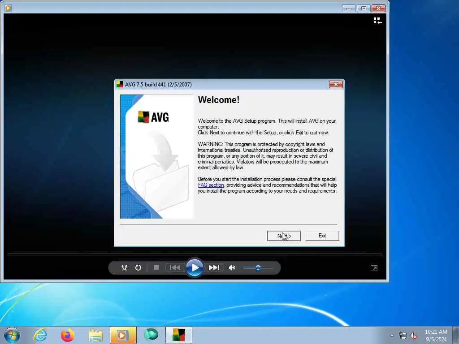459x344 pixels.
Task: Minimize the media player window
Action: [x=349, y=9]
